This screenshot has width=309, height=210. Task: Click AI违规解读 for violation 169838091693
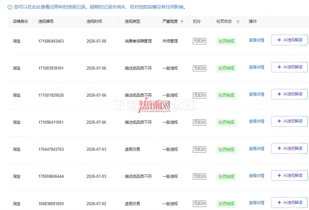(x=289, y=202)
